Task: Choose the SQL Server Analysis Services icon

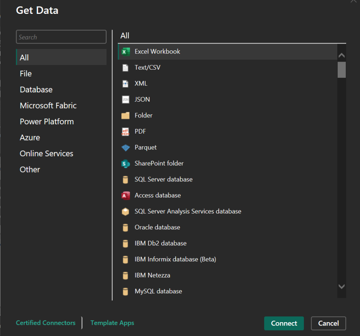Action: click(125, 212)
